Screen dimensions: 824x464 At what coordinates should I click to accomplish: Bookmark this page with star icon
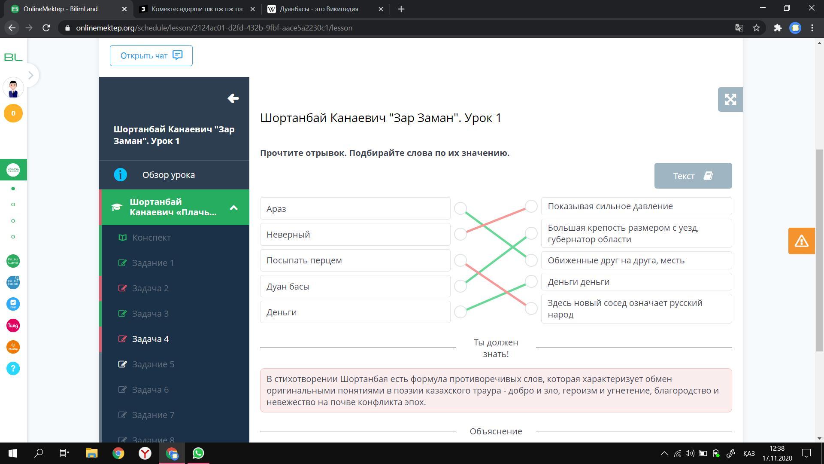coord(756,28)
